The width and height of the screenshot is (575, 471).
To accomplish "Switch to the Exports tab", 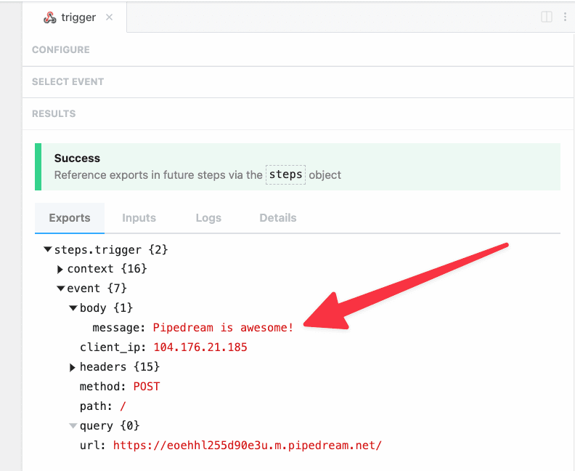I will point(70,218).
